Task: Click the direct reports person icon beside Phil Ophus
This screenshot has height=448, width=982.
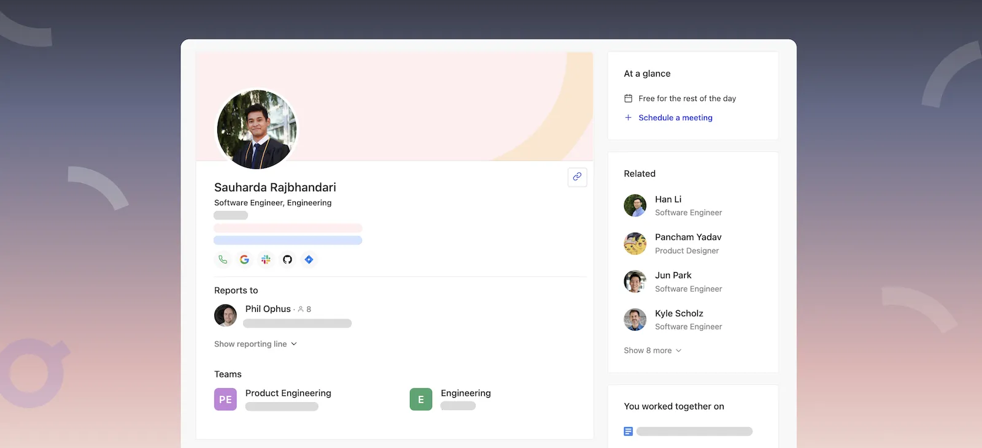Action: pyautogui.click(x=301, y=309)
